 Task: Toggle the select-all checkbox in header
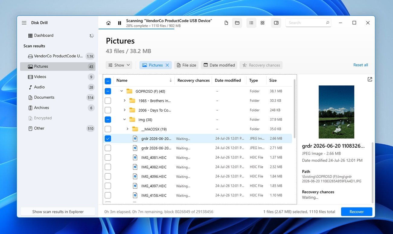click(108, 81)
